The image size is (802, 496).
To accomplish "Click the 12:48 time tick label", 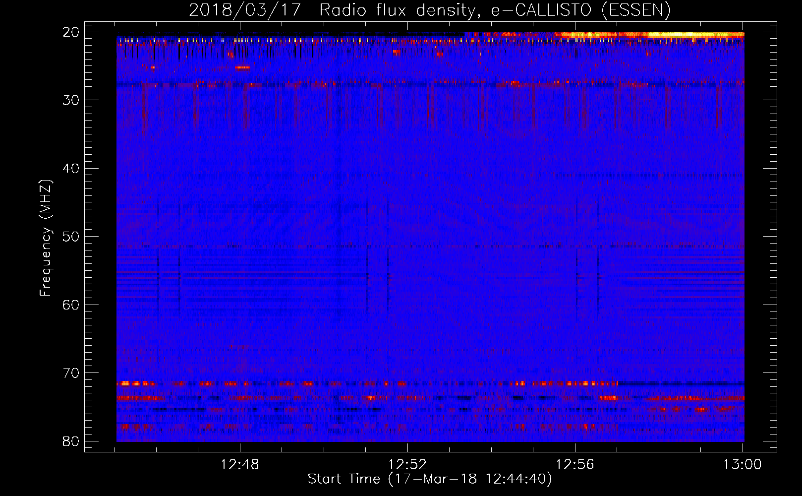I will point(240,465).
